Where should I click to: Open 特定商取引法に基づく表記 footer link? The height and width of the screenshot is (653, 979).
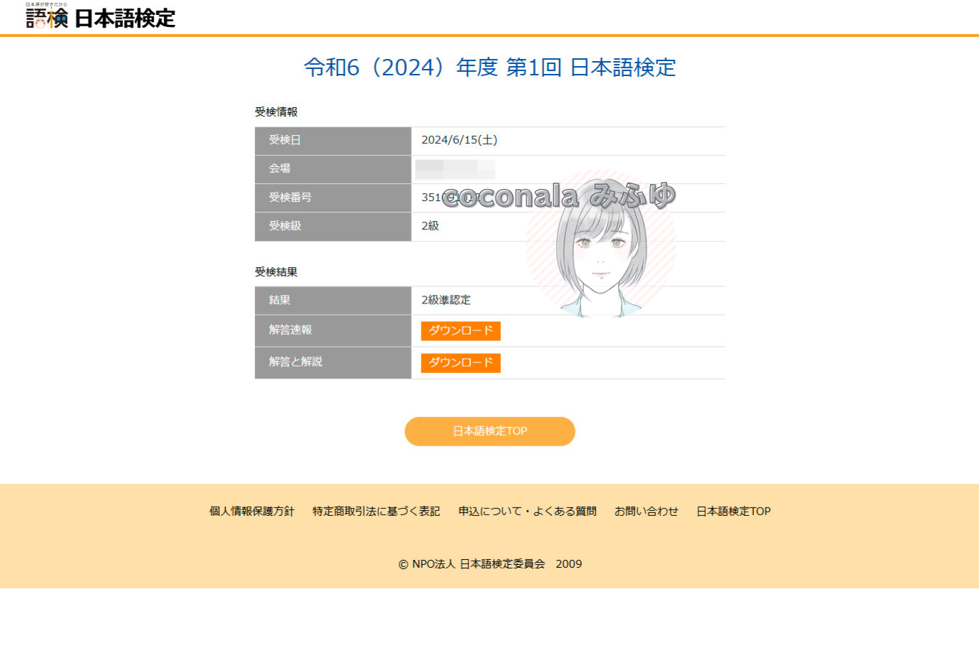coord(376,512)
